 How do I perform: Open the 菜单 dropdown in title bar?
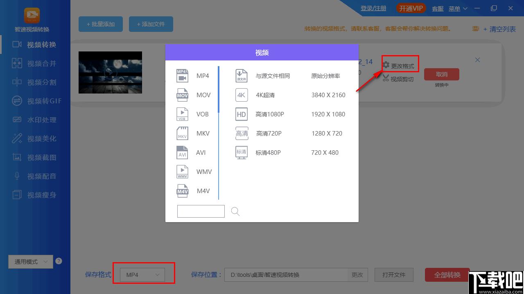(x=458, y=9)
